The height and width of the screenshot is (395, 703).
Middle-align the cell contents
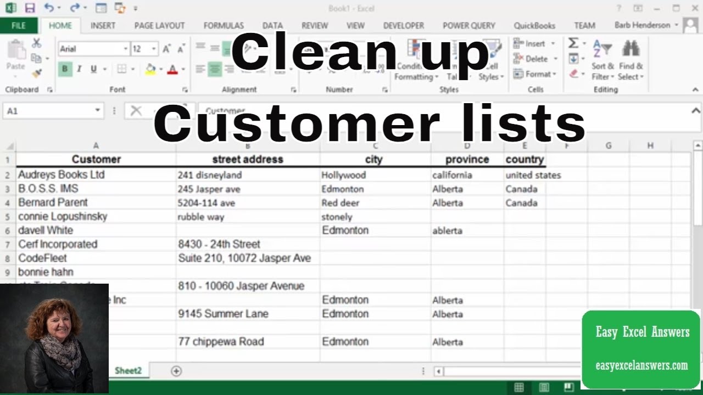215,49
